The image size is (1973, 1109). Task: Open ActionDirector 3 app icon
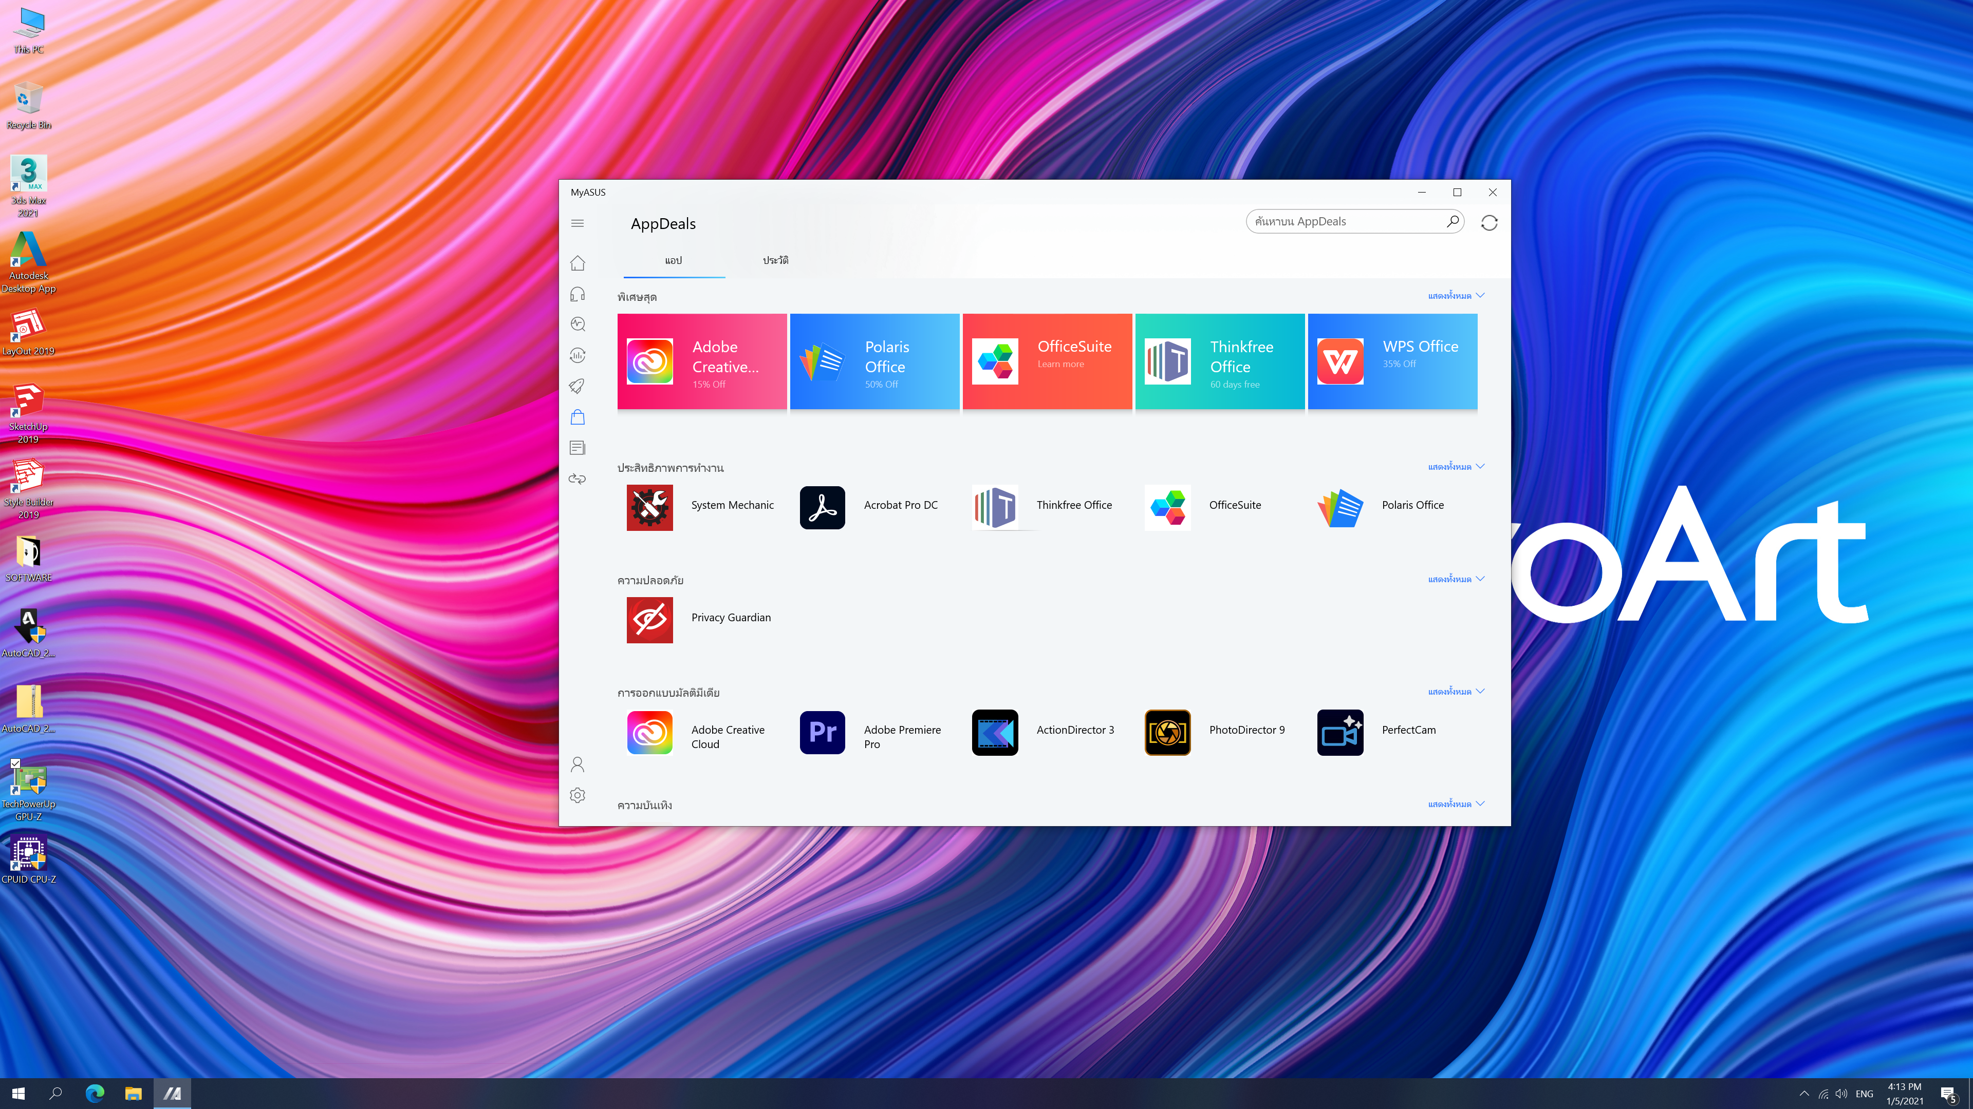[995, 733]
